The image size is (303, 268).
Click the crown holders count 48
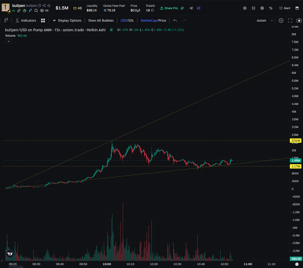point(78,8)
